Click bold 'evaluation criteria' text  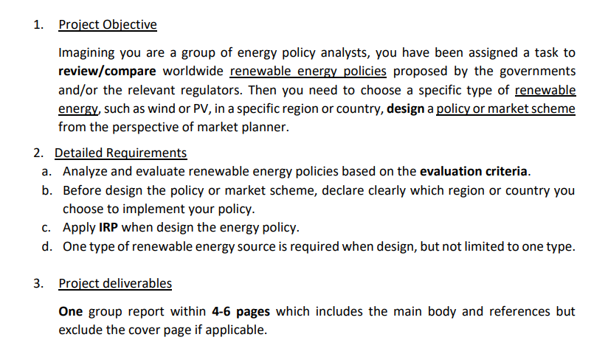(474, 171)
